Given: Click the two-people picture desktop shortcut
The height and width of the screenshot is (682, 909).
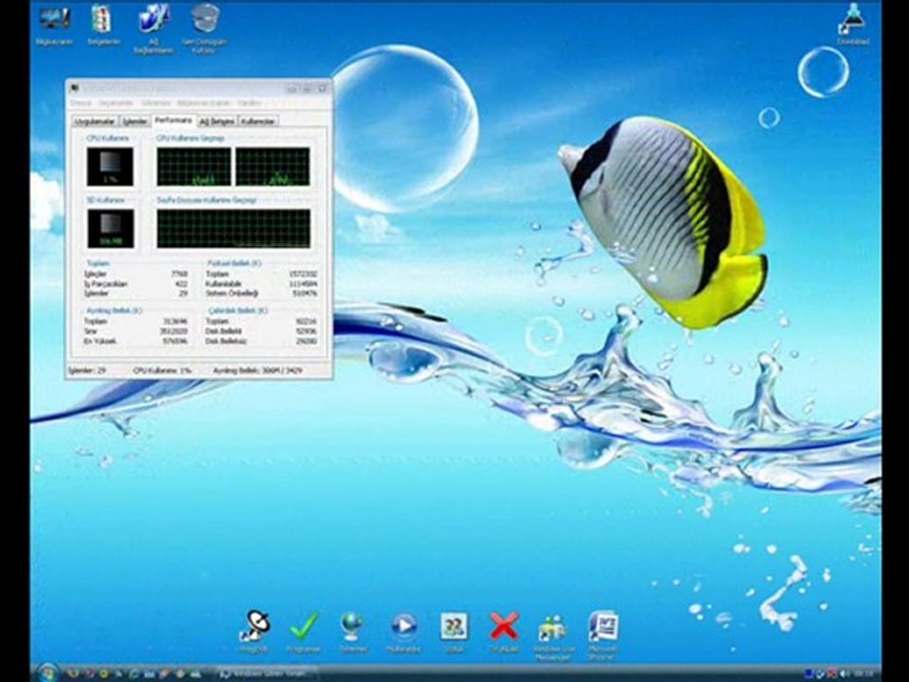Looking at the screenshot, I should [x=454, y=632].
